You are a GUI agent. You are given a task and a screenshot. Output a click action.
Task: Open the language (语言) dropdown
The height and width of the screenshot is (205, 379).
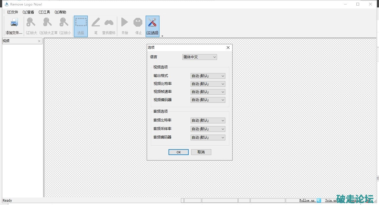(200, 57)
